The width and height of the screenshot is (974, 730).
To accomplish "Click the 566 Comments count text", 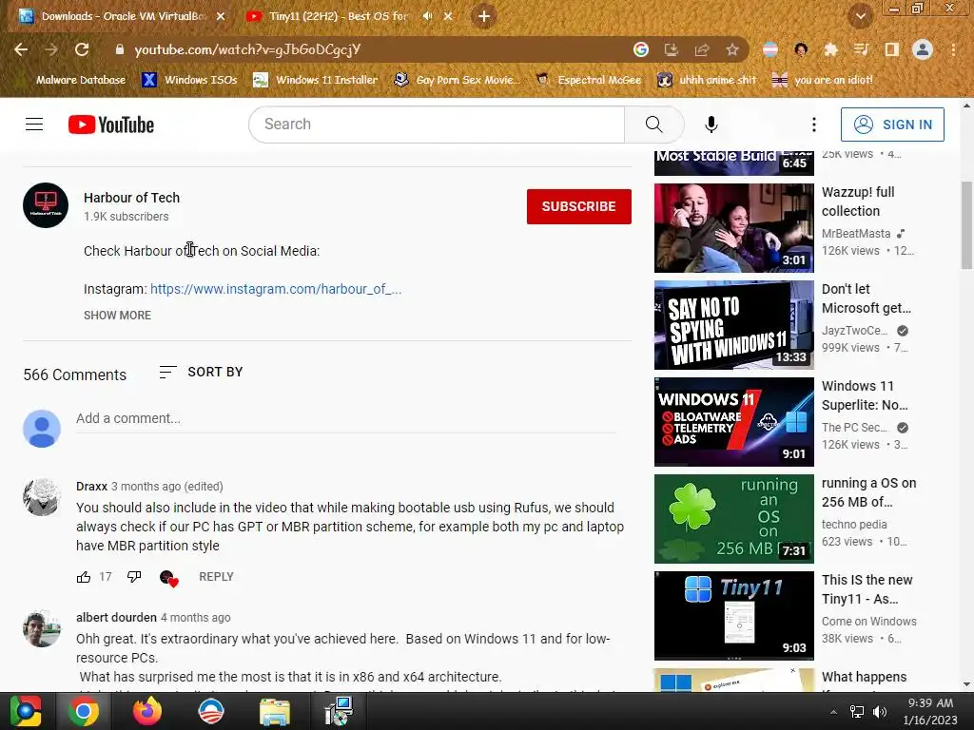I will tap(74, 375).
